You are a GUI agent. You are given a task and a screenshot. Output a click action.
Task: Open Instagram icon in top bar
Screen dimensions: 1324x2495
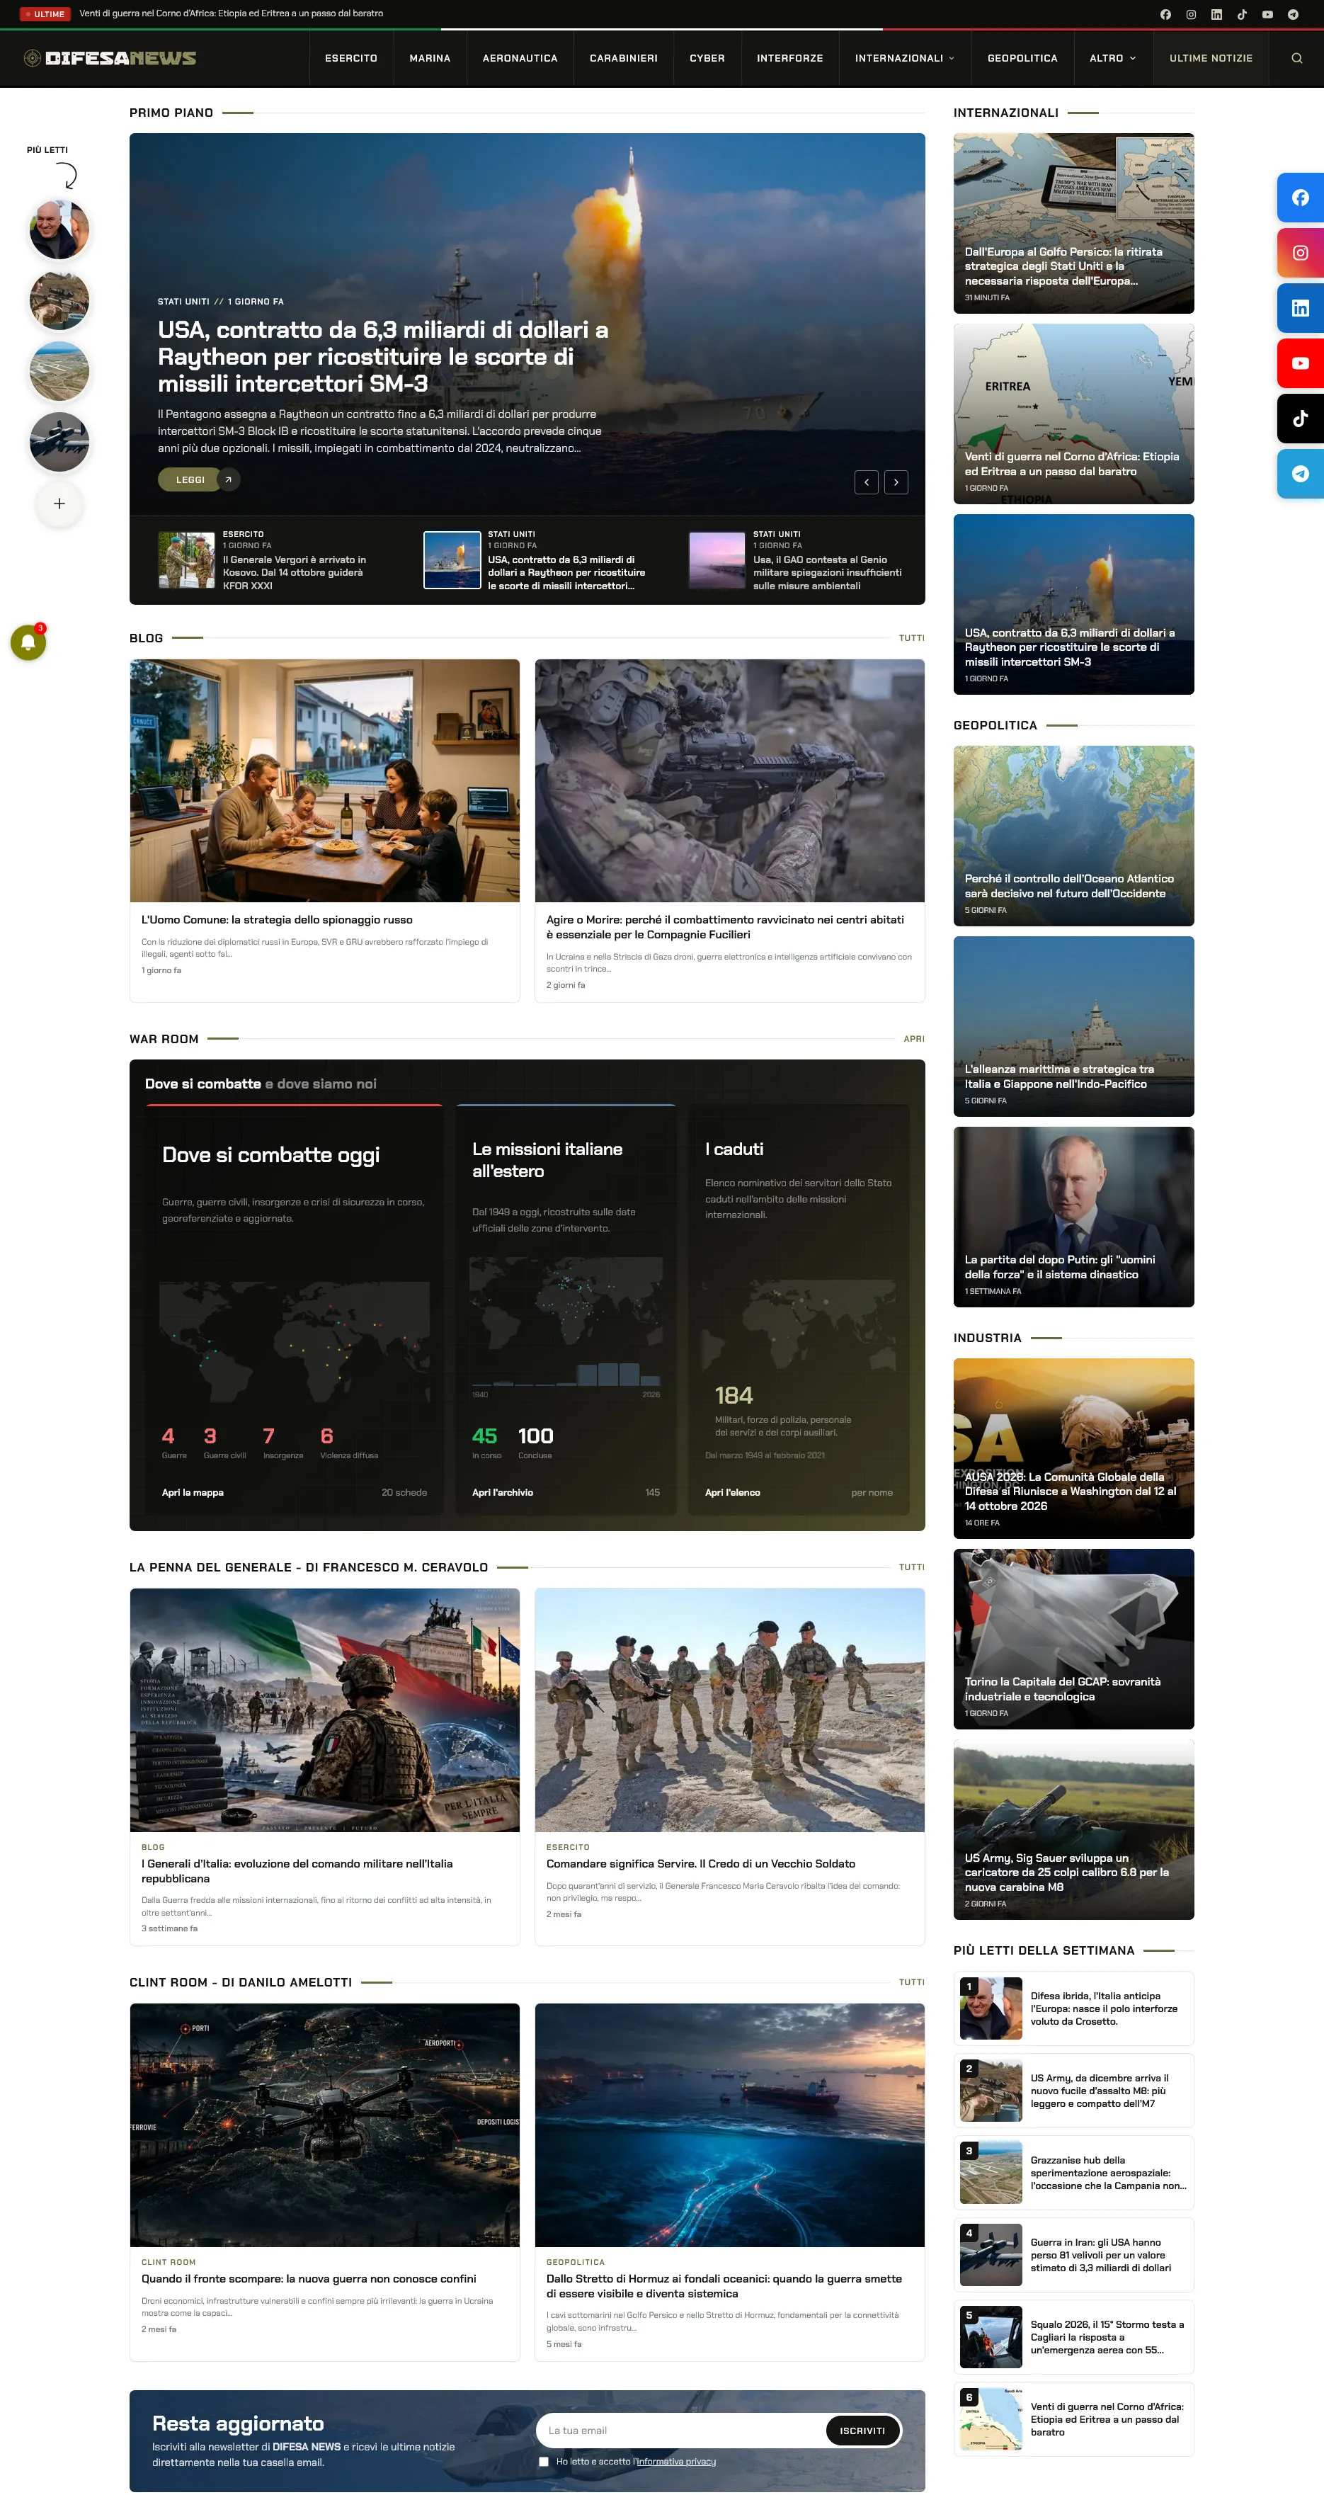(x=1192, y=15)
